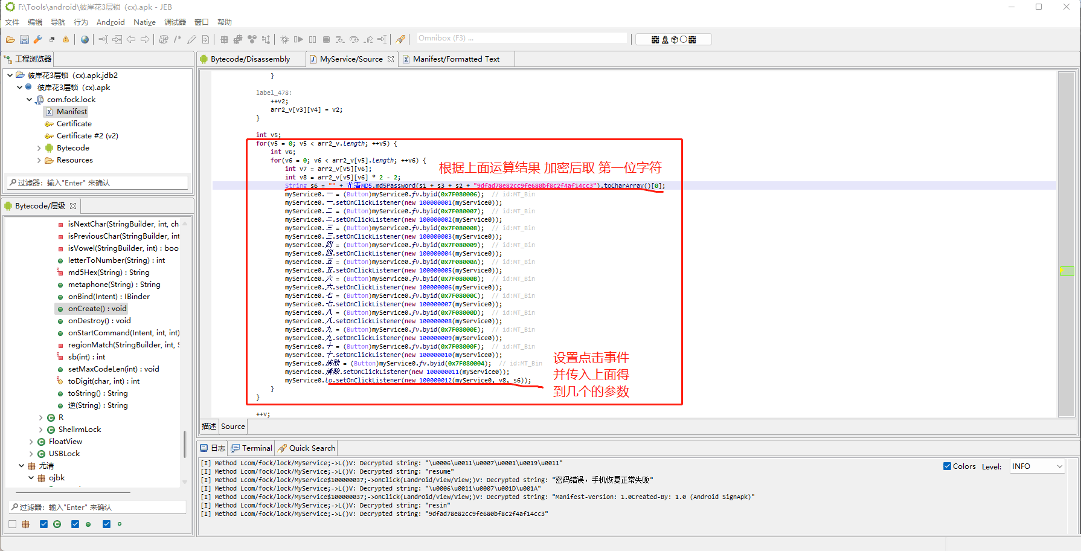The image size is (1081, 551).
Task: Switch to the Bytecode/Disassembly tab
Action: [x=250, y=59]
